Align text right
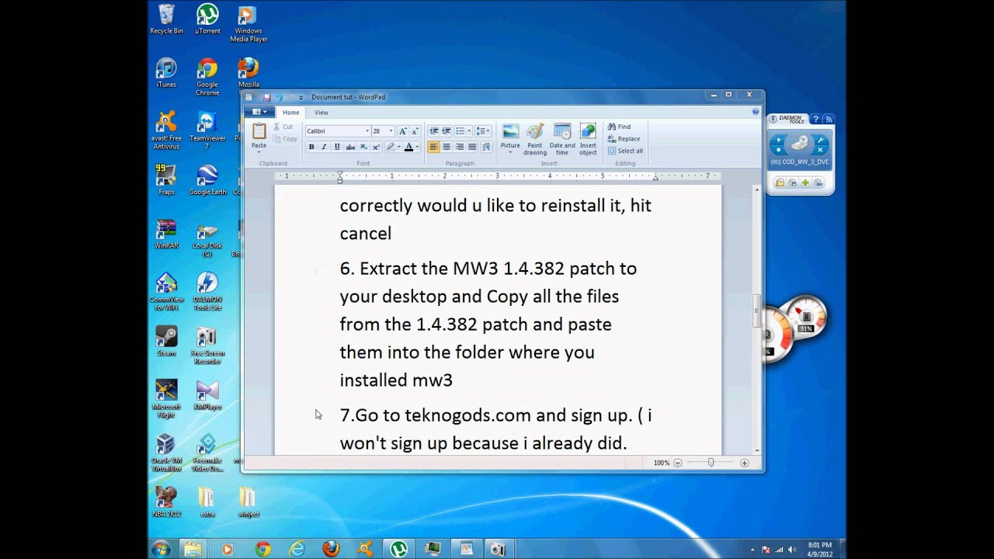The image size is (994, 559). pyautogui.click(x=460, y=147)
